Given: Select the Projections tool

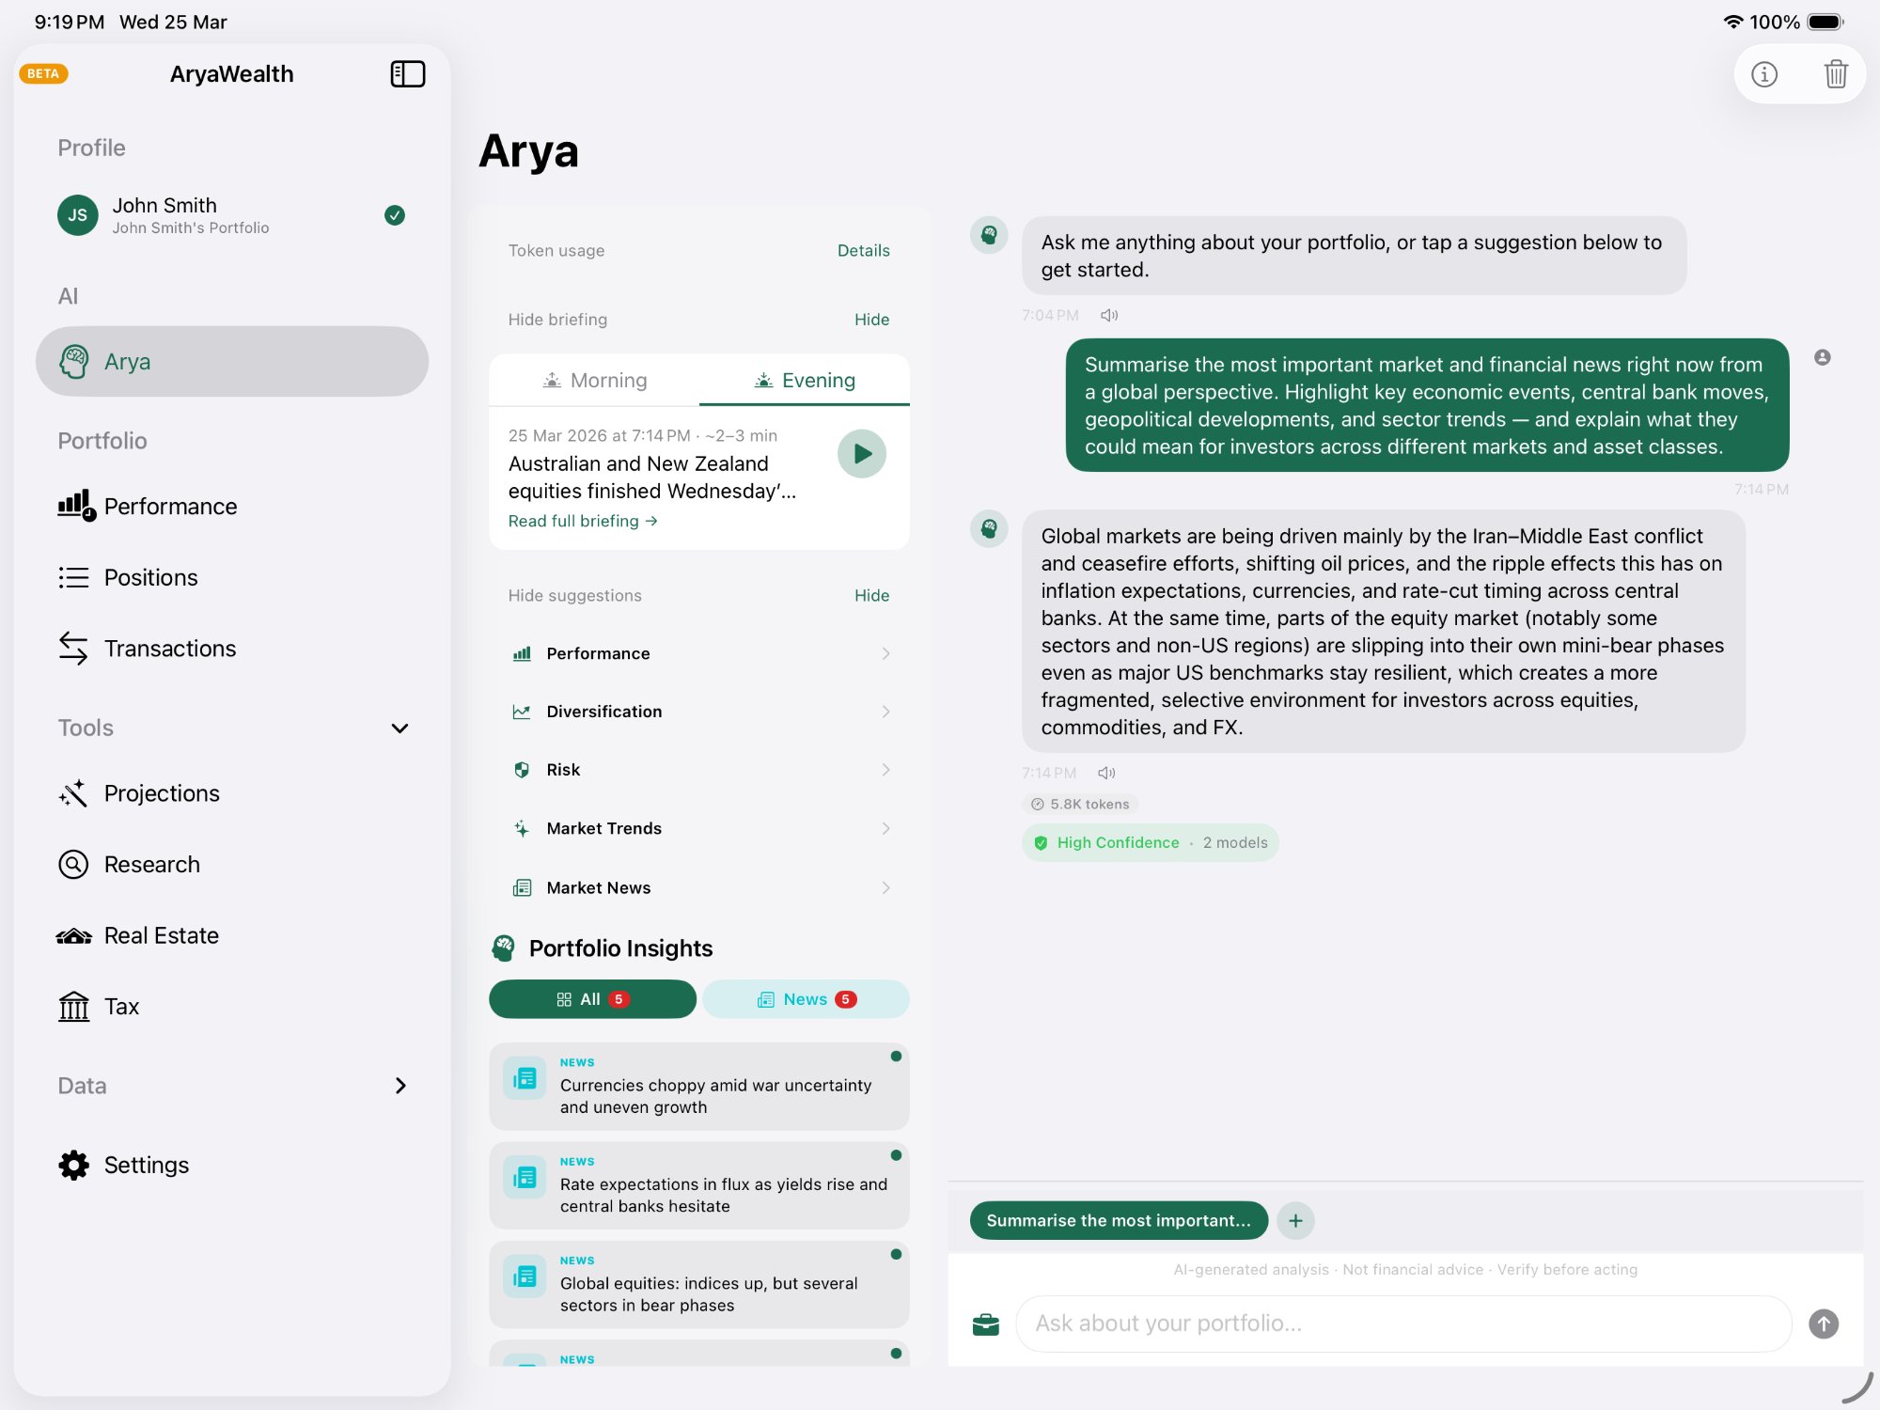Looking at the screenshot, I should [161, 793].
